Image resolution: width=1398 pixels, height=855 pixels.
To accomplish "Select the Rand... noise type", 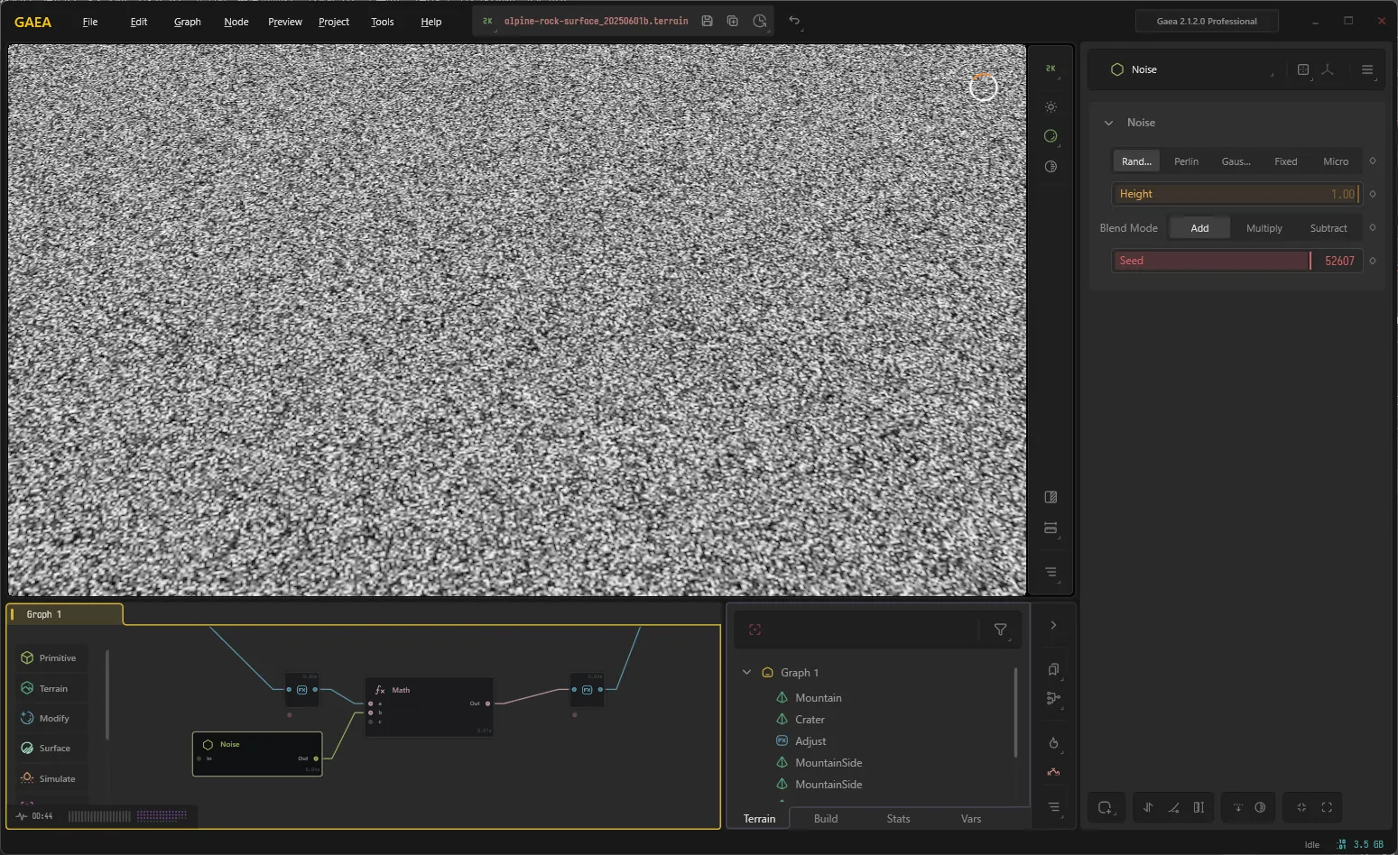I will point(1136,161).
